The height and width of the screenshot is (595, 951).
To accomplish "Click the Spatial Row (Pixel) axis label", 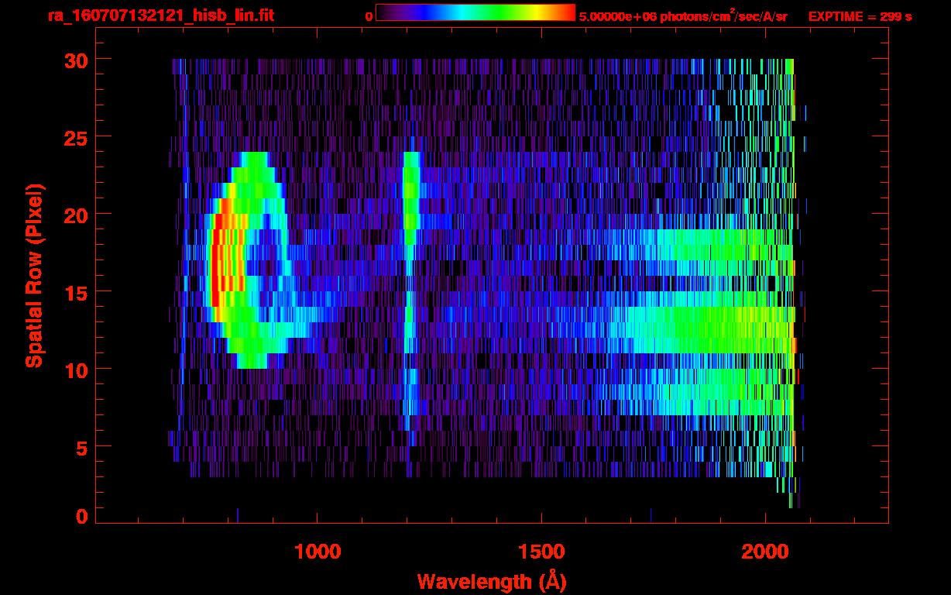I will [x=34, y=276].
